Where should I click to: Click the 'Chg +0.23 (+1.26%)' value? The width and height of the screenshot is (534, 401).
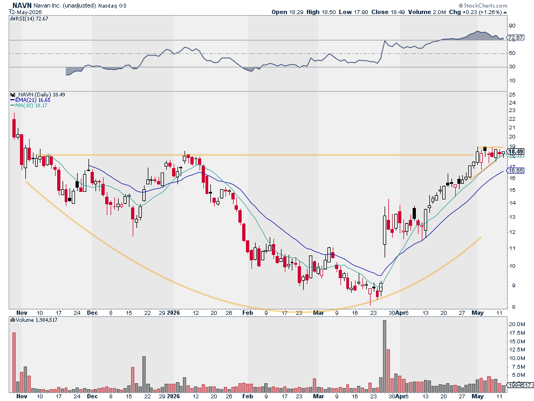[x=475, y=12]
